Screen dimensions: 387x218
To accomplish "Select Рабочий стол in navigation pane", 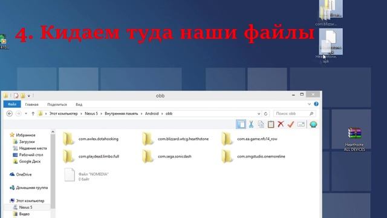I will pos(28,155).
